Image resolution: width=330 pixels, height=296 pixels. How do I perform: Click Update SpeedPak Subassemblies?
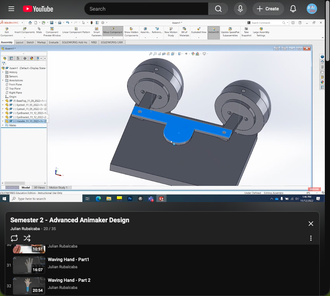[230, 32]
